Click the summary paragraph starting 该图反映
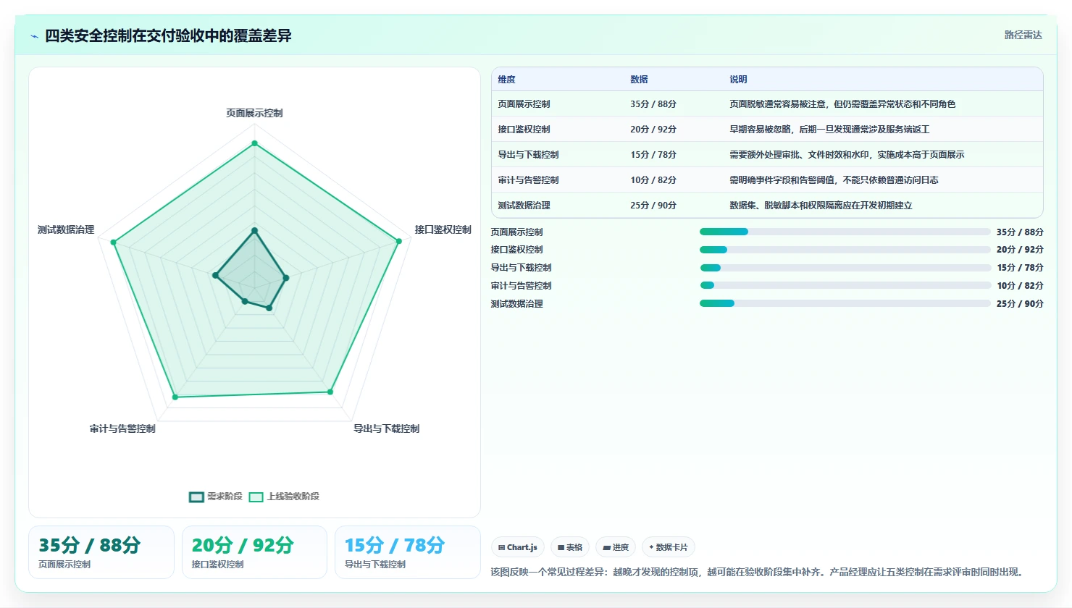 click(758, 572)
